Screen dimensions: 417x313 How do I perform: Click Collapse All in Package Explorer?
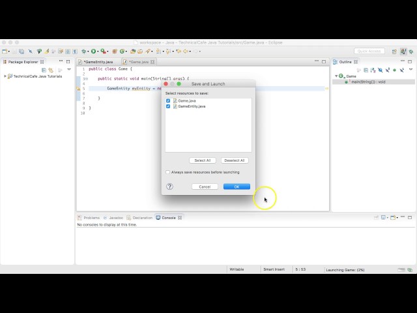pyautogui.click(x=44, y=70)
